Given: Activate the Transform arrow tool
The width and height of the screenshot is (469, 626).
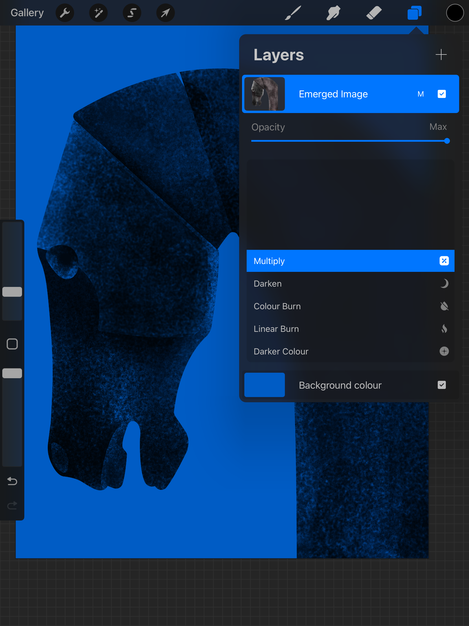Looking at the screenshot, I should 165,13.
